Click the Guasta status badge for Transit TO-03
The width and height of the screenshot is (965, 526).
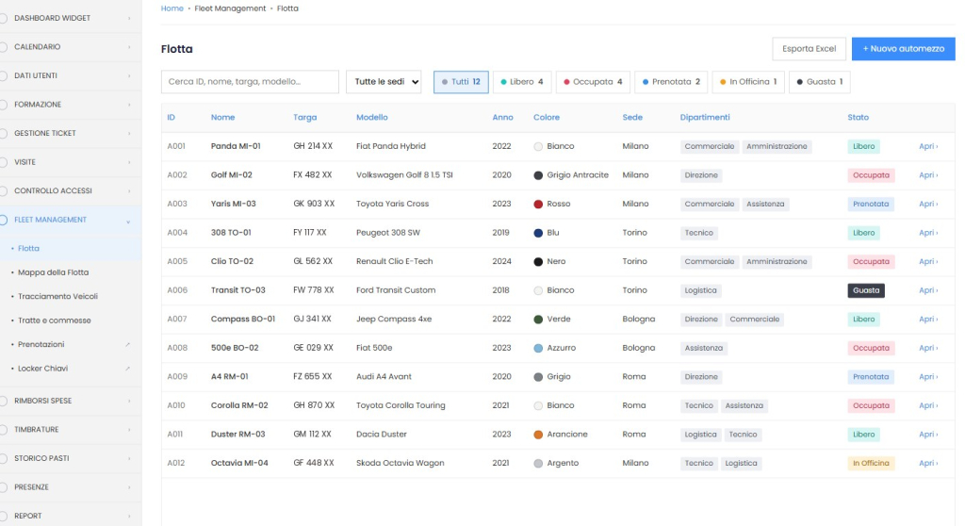pos(866,290)
